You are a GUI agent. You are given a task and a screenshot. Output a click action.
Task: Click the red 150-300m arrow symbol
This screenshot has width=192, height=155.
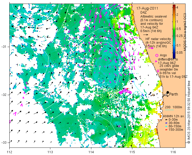click(166, 130)
